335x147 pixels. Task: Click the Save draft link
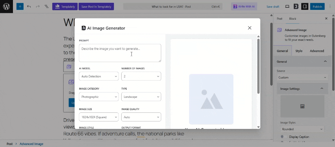[273, 7]
